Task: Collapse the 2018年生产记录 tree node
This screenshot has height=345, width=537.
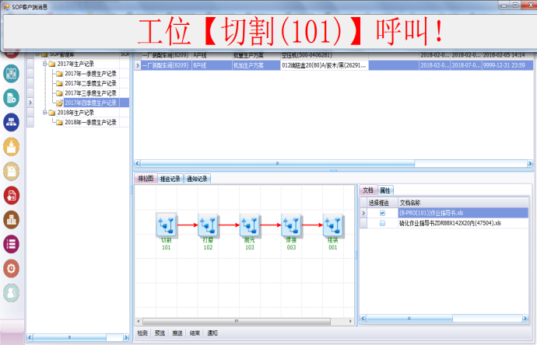Action: click(x=45, y=113)
